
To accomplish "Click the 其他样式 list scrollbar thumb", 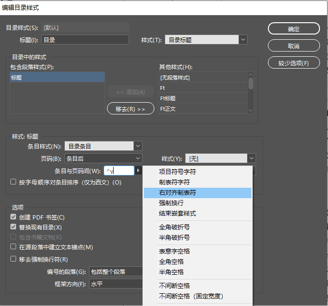I will 250,83.
